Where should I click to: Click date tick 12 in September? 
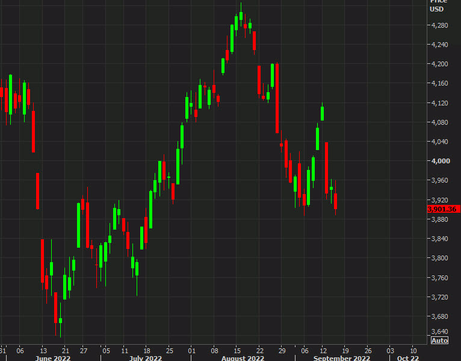click(x=323, y=351)
